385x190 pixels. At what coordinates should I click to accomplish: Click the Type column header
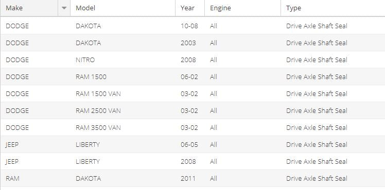333,8
